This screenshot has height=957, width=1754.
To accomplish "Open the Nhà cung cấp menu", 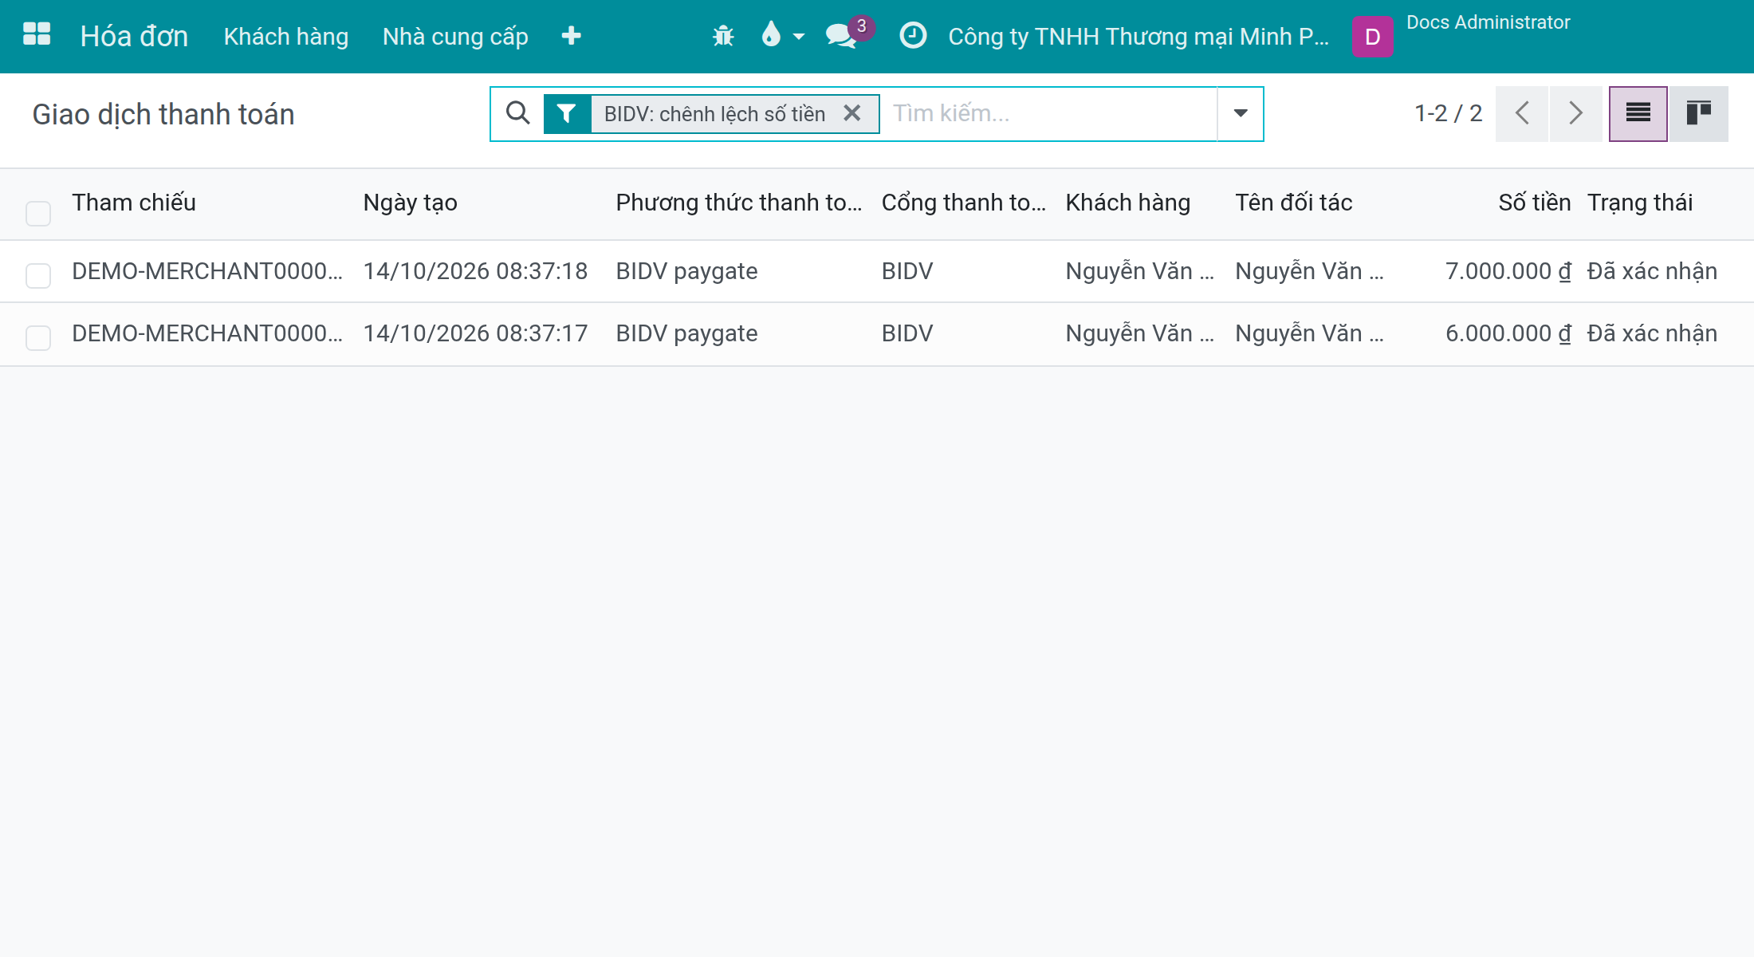I will tap(455, 37).
